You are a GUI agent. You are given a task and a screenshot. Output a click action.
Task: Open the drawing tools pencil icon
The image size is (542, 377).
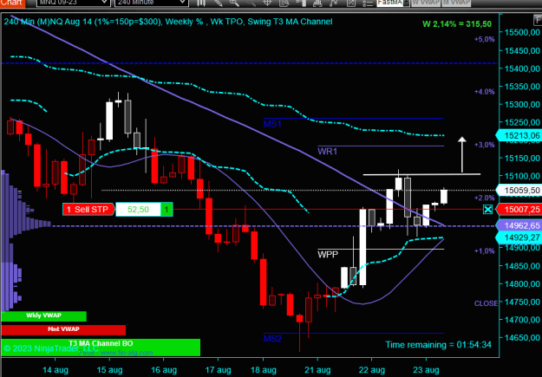click(219, 3)
